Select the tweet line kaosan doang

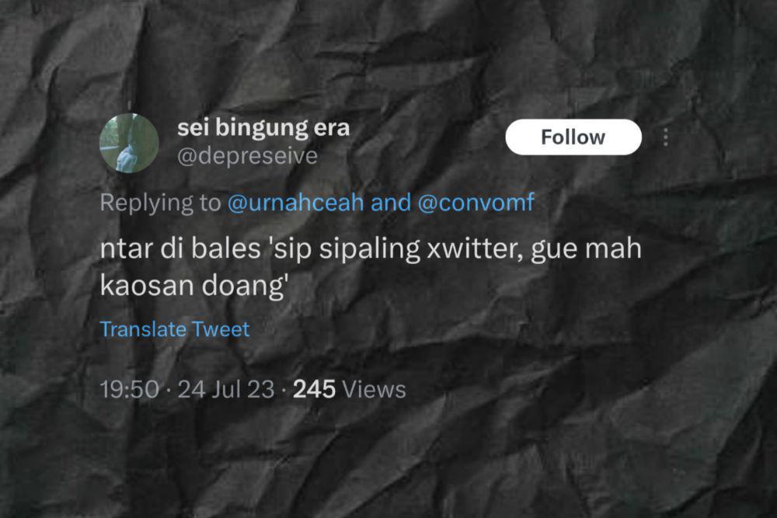coord(194,286)
